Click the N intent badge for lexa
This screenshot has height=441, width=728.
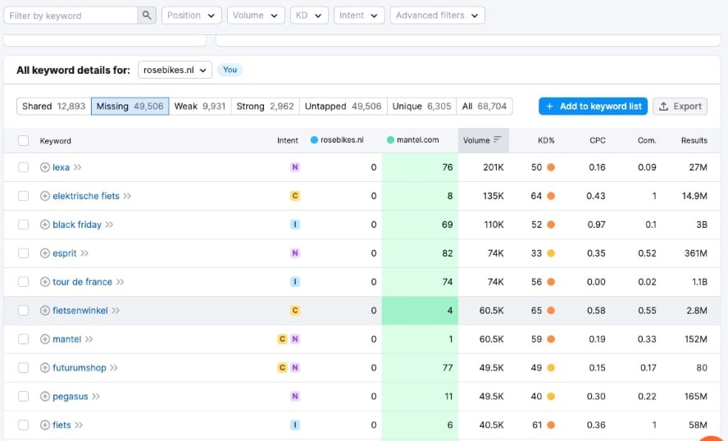coord(295,167)
